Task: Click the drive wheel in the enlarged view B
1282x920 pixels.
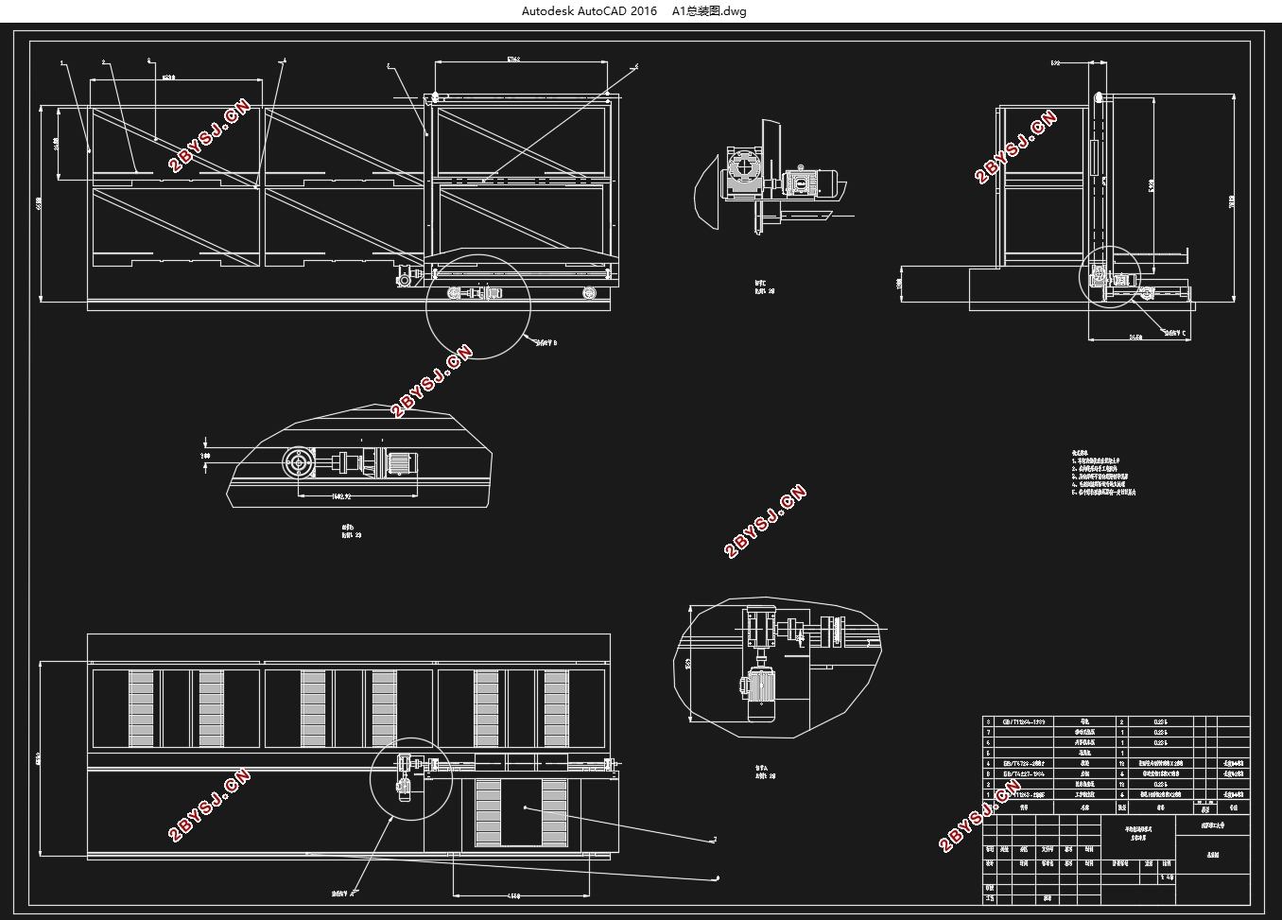Action: click(301, 463)
